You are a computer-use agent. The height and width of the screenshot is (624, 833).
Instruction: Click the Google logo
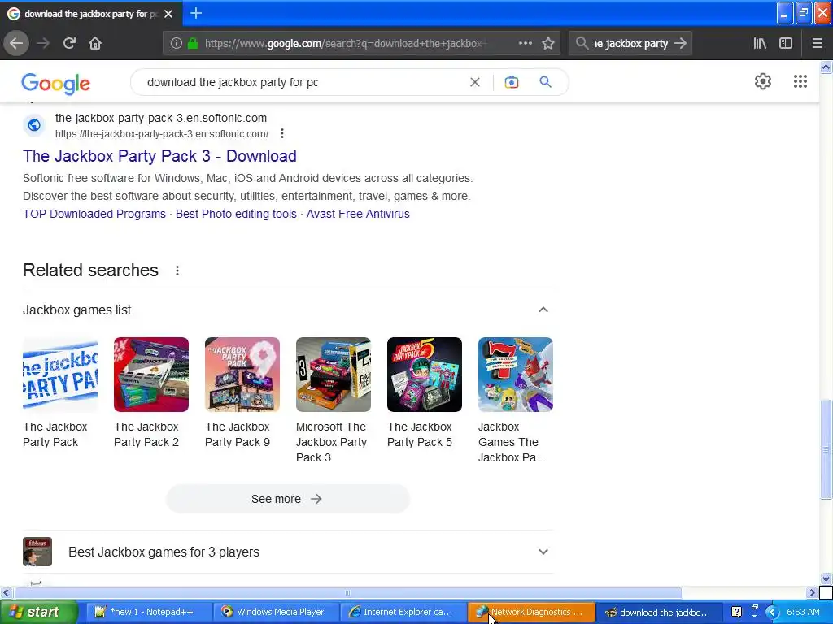click(x=56, y=84)
